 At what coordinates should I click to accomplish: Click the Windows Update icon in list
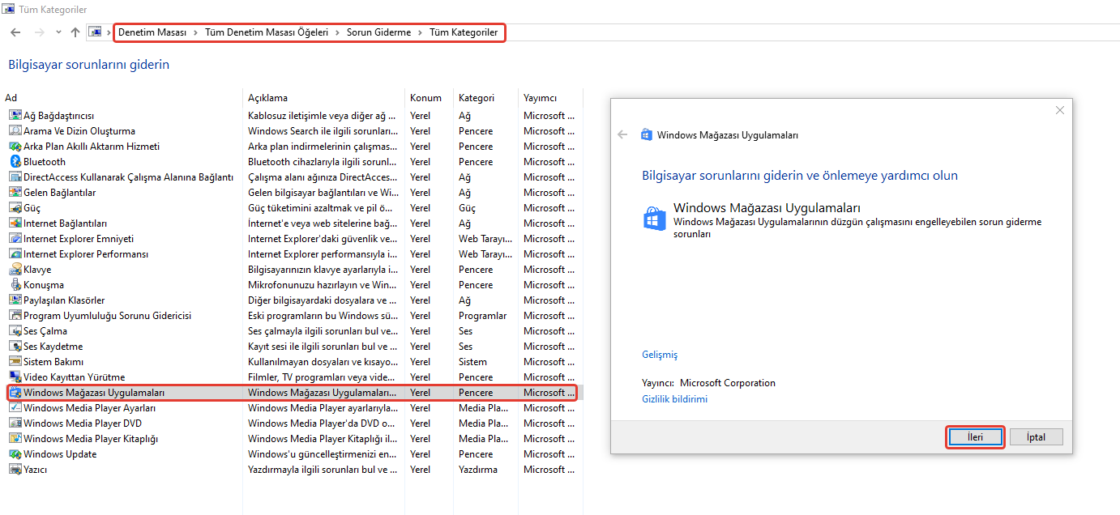15,454
